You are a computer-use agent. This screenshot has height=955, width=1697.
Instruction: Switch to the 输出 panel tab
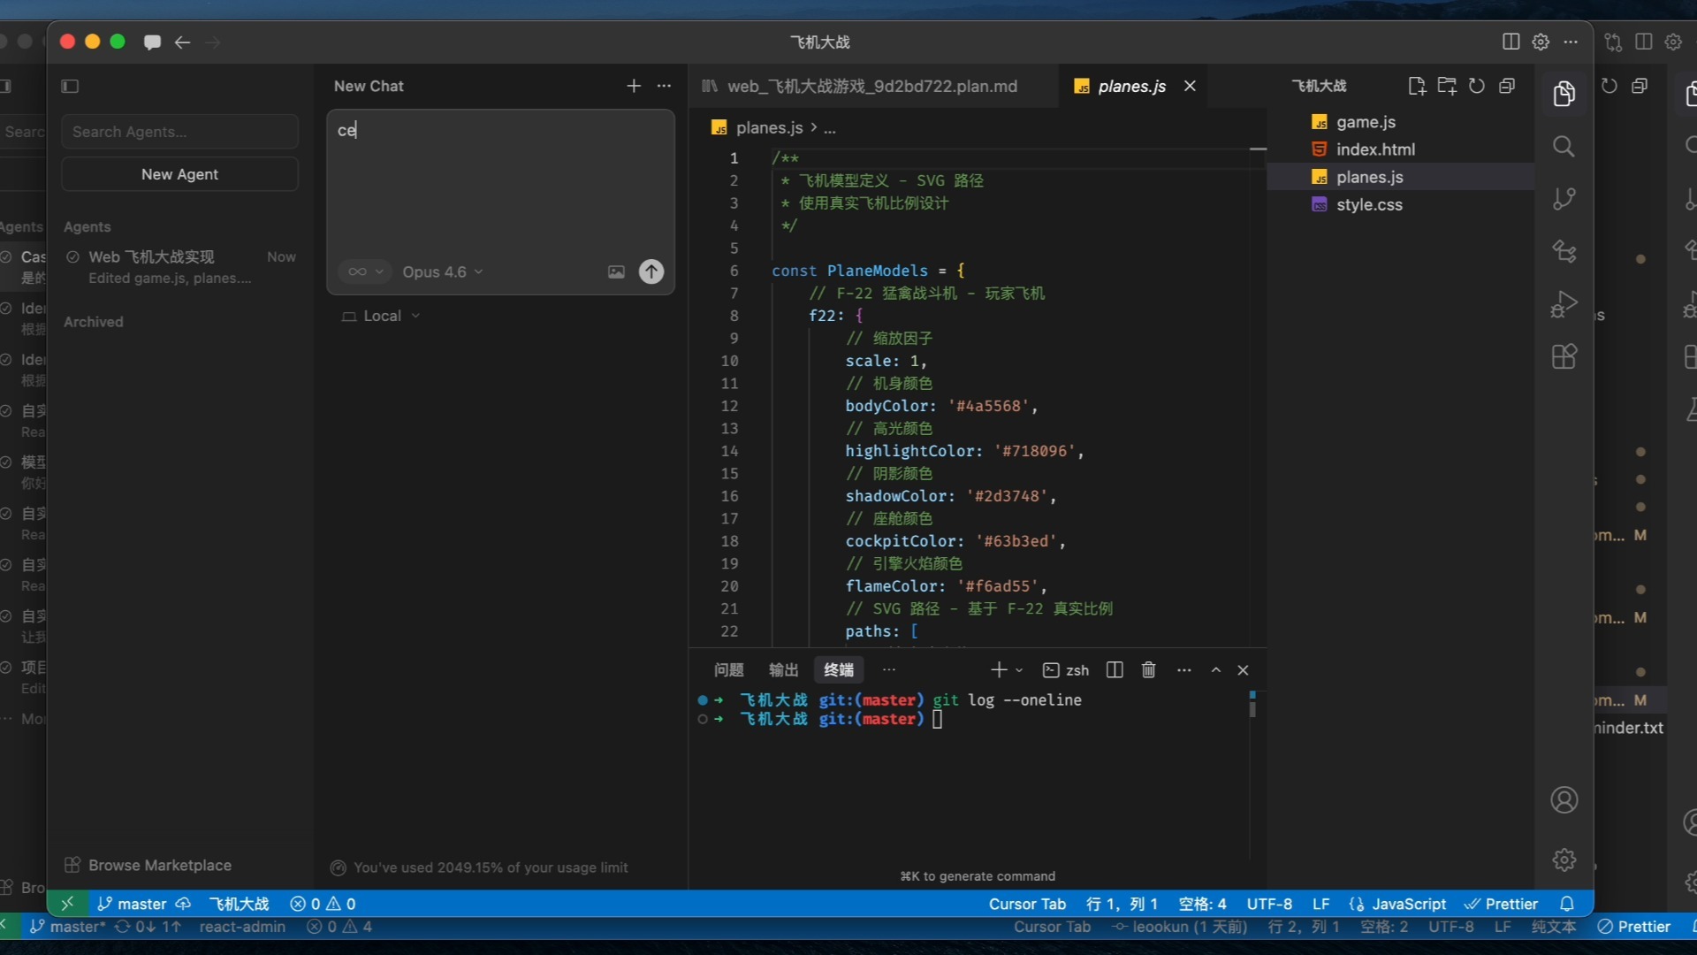(783, 670)
